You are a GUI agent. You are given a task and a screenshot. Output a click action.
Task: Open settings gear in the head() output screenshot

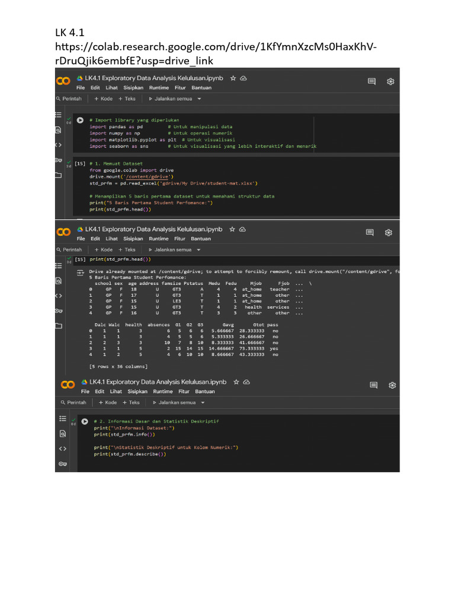click(389, 232)
